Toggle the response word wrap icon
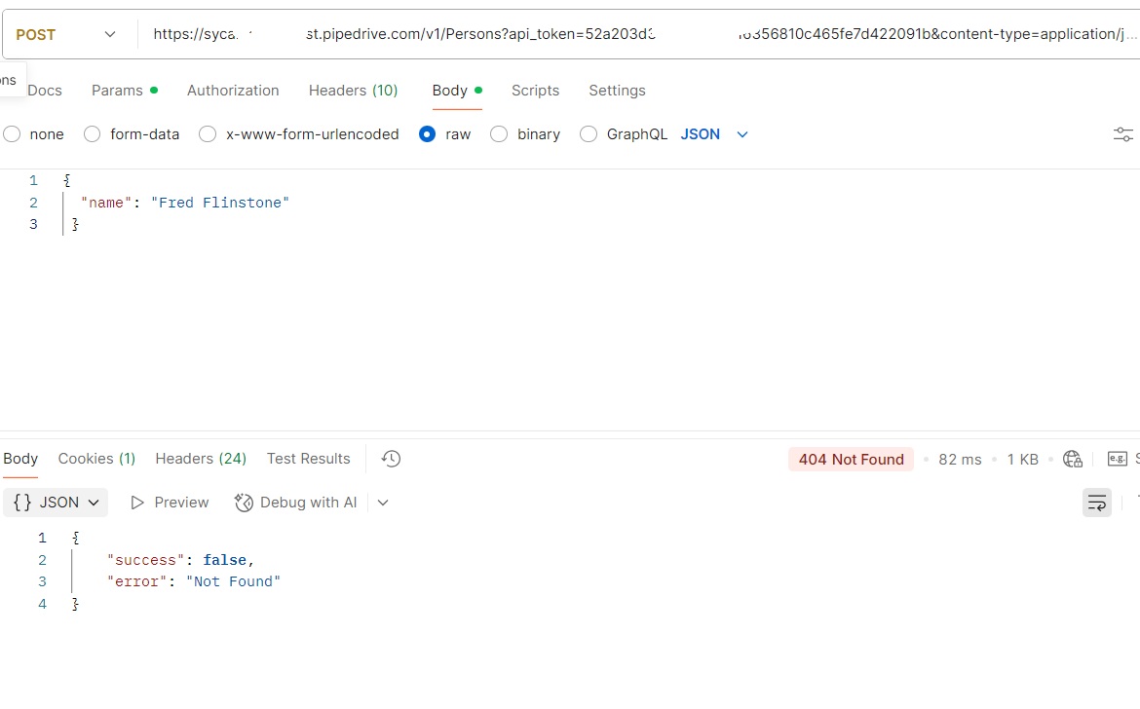The image size is (1140, 709). point(1097,503)
